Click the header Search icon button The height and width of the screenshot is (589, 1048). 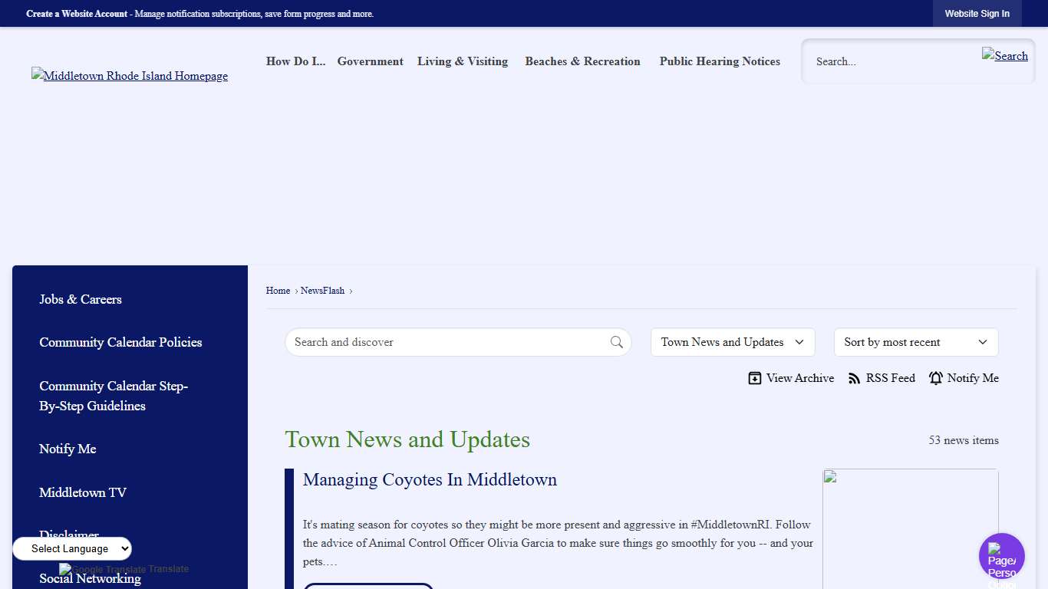click(x=1004, y=55)
